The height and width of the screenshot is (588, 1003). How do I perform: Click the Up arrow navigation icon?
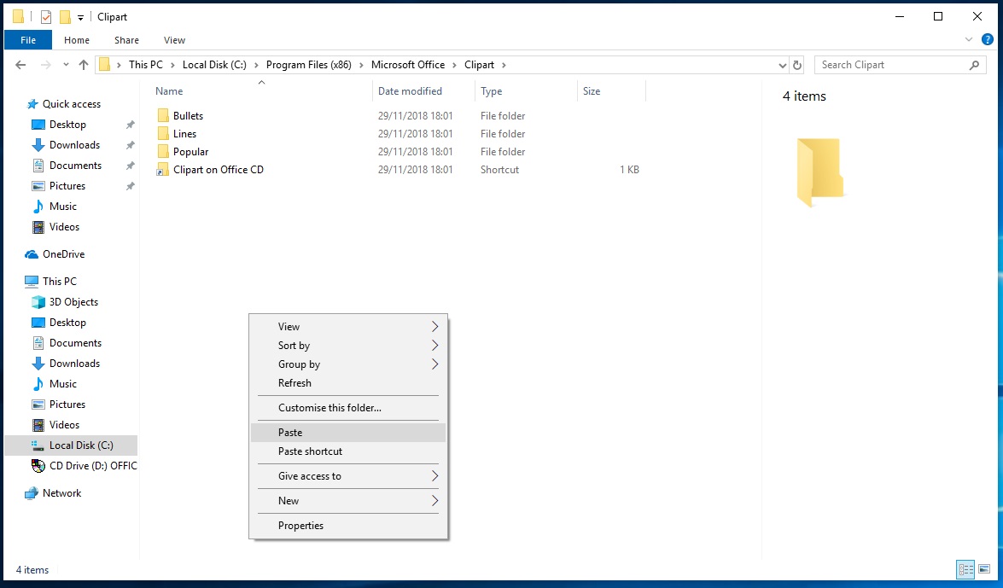83,65
